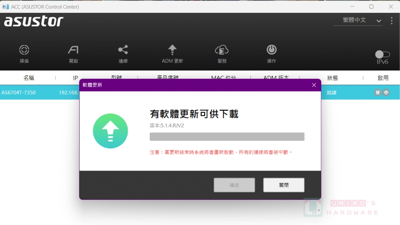The image size is (400, 225).
Task: Click the update download progress bar
Action: (227, 136)
